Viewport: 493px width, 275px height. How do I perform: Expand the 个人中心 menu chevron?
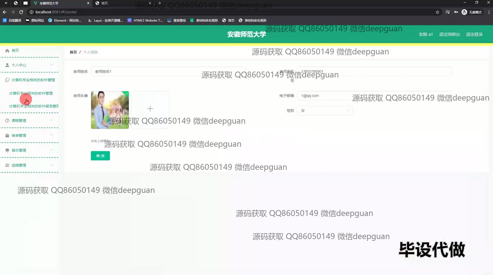tap(52, 65)
